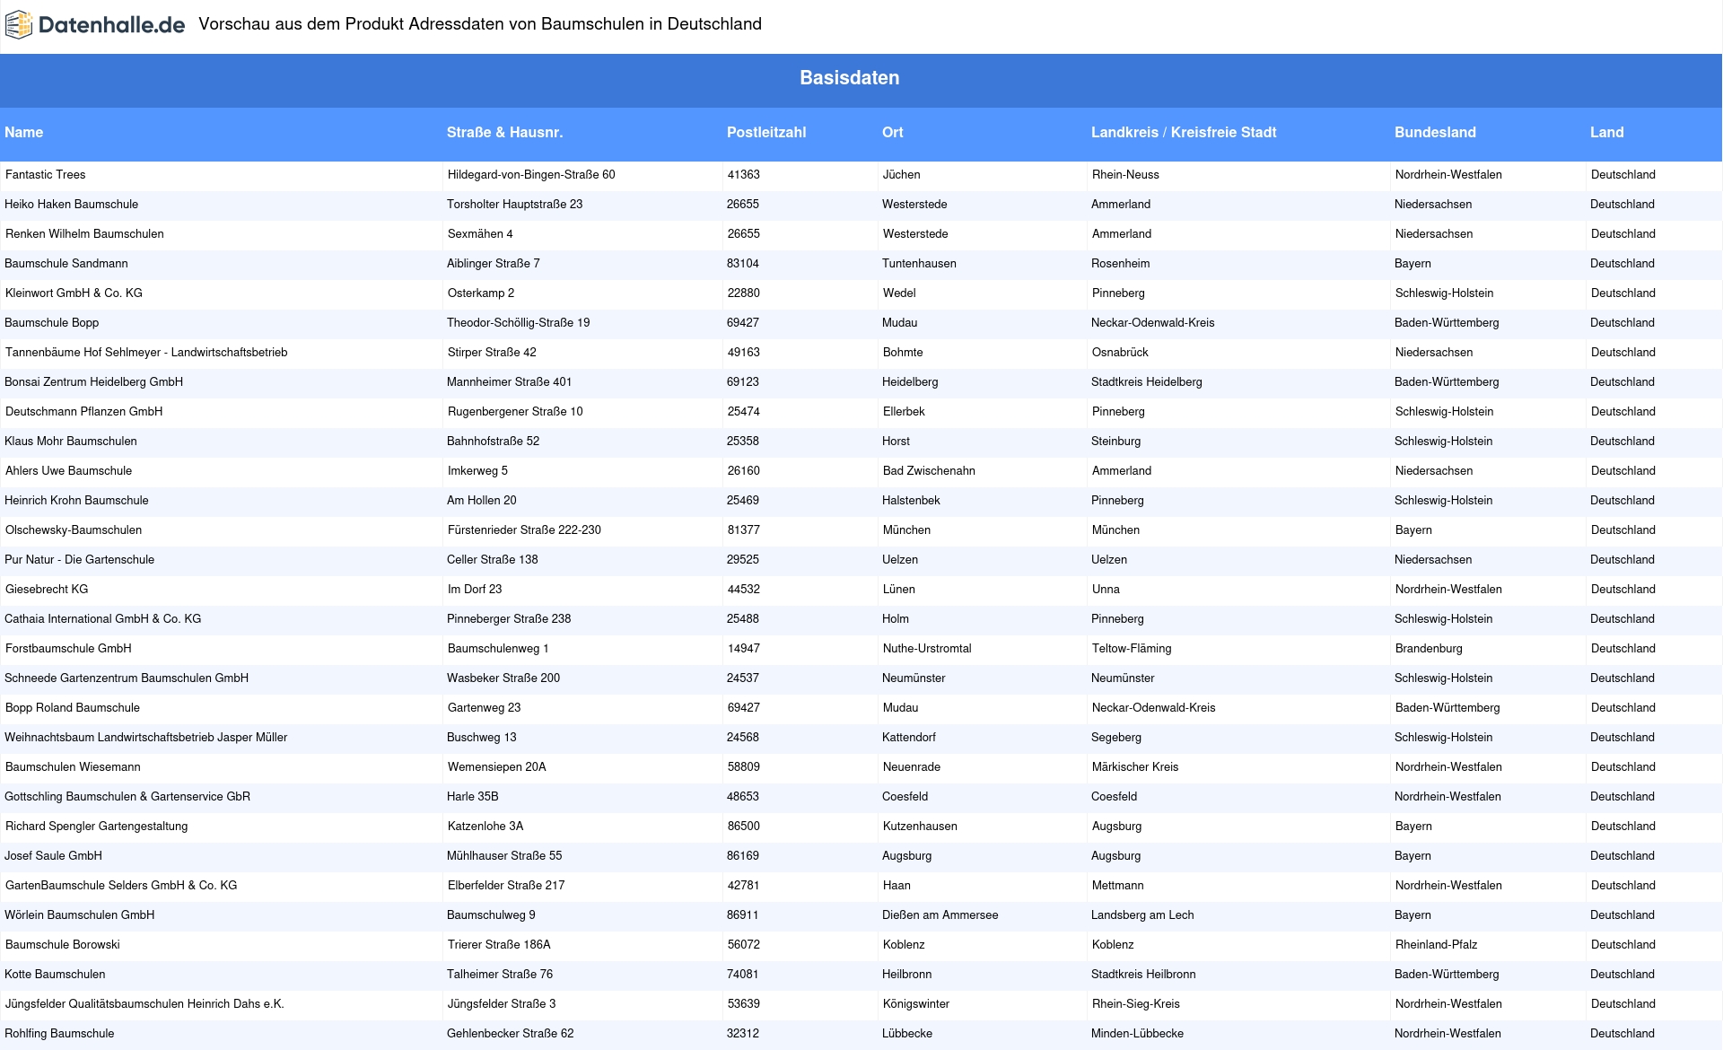Select Fürstenrieder Straße 222-230 address
This screenshot has width=1723, height=1050.
525,530
